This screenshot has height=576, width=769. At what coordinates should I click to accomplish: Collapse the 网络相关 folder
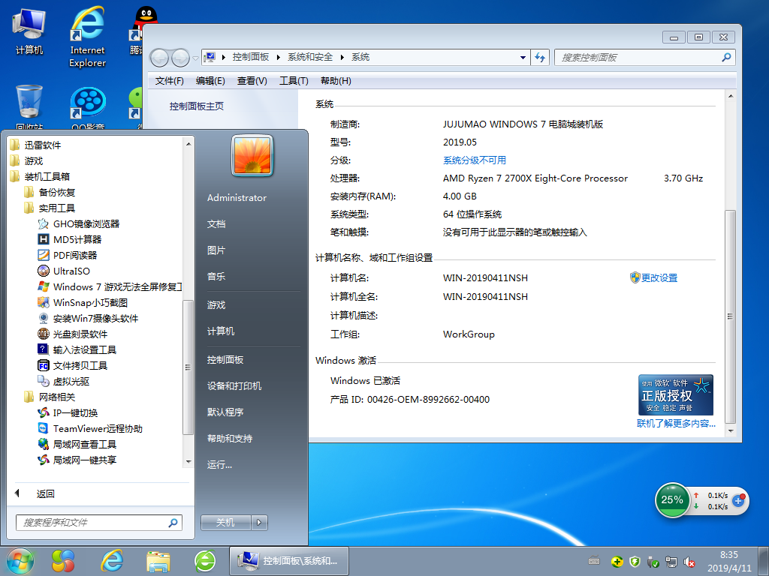56,397
